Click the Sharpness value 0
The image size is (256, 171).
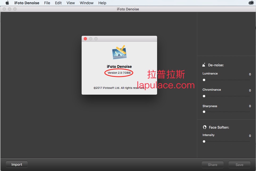(250, 106)
